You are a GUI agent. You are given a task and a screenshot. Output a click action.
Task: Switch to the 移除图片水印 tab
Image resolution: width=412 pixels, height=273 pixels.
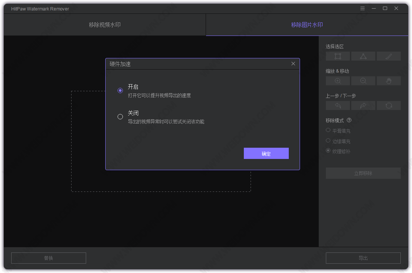(x=307, y=25)
